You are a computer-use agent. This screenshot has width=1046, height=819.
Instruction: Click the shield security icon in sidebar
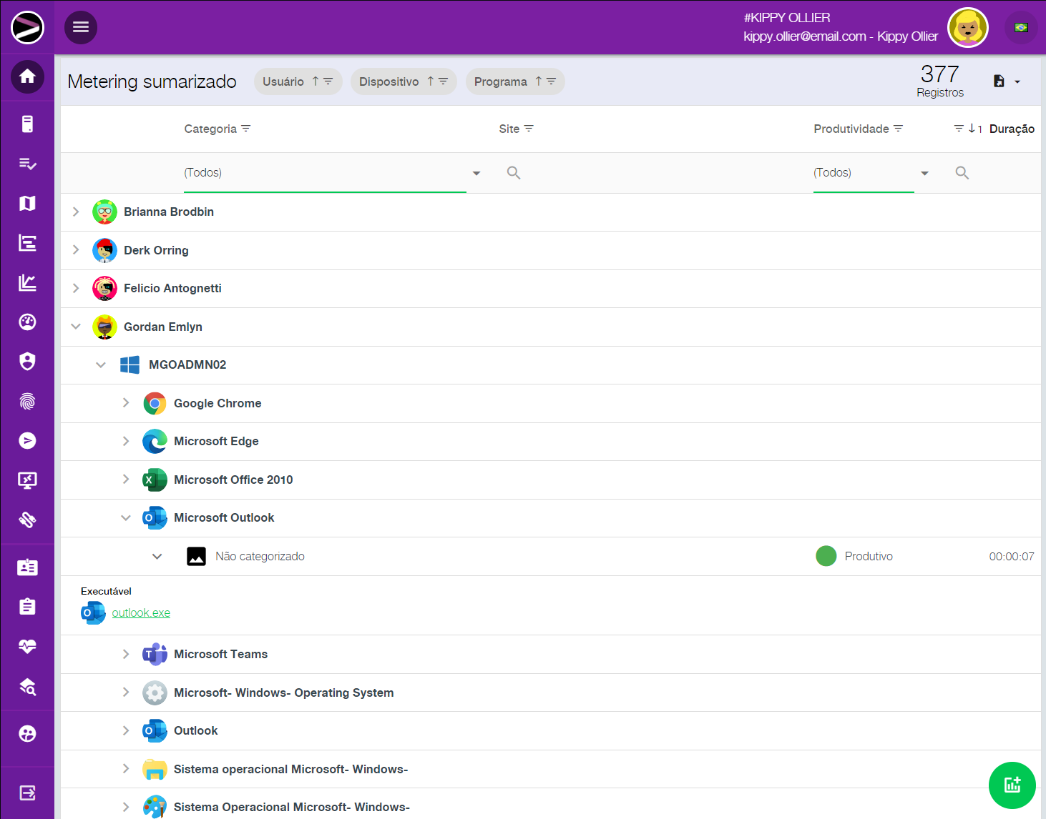(x=27, y=362)
